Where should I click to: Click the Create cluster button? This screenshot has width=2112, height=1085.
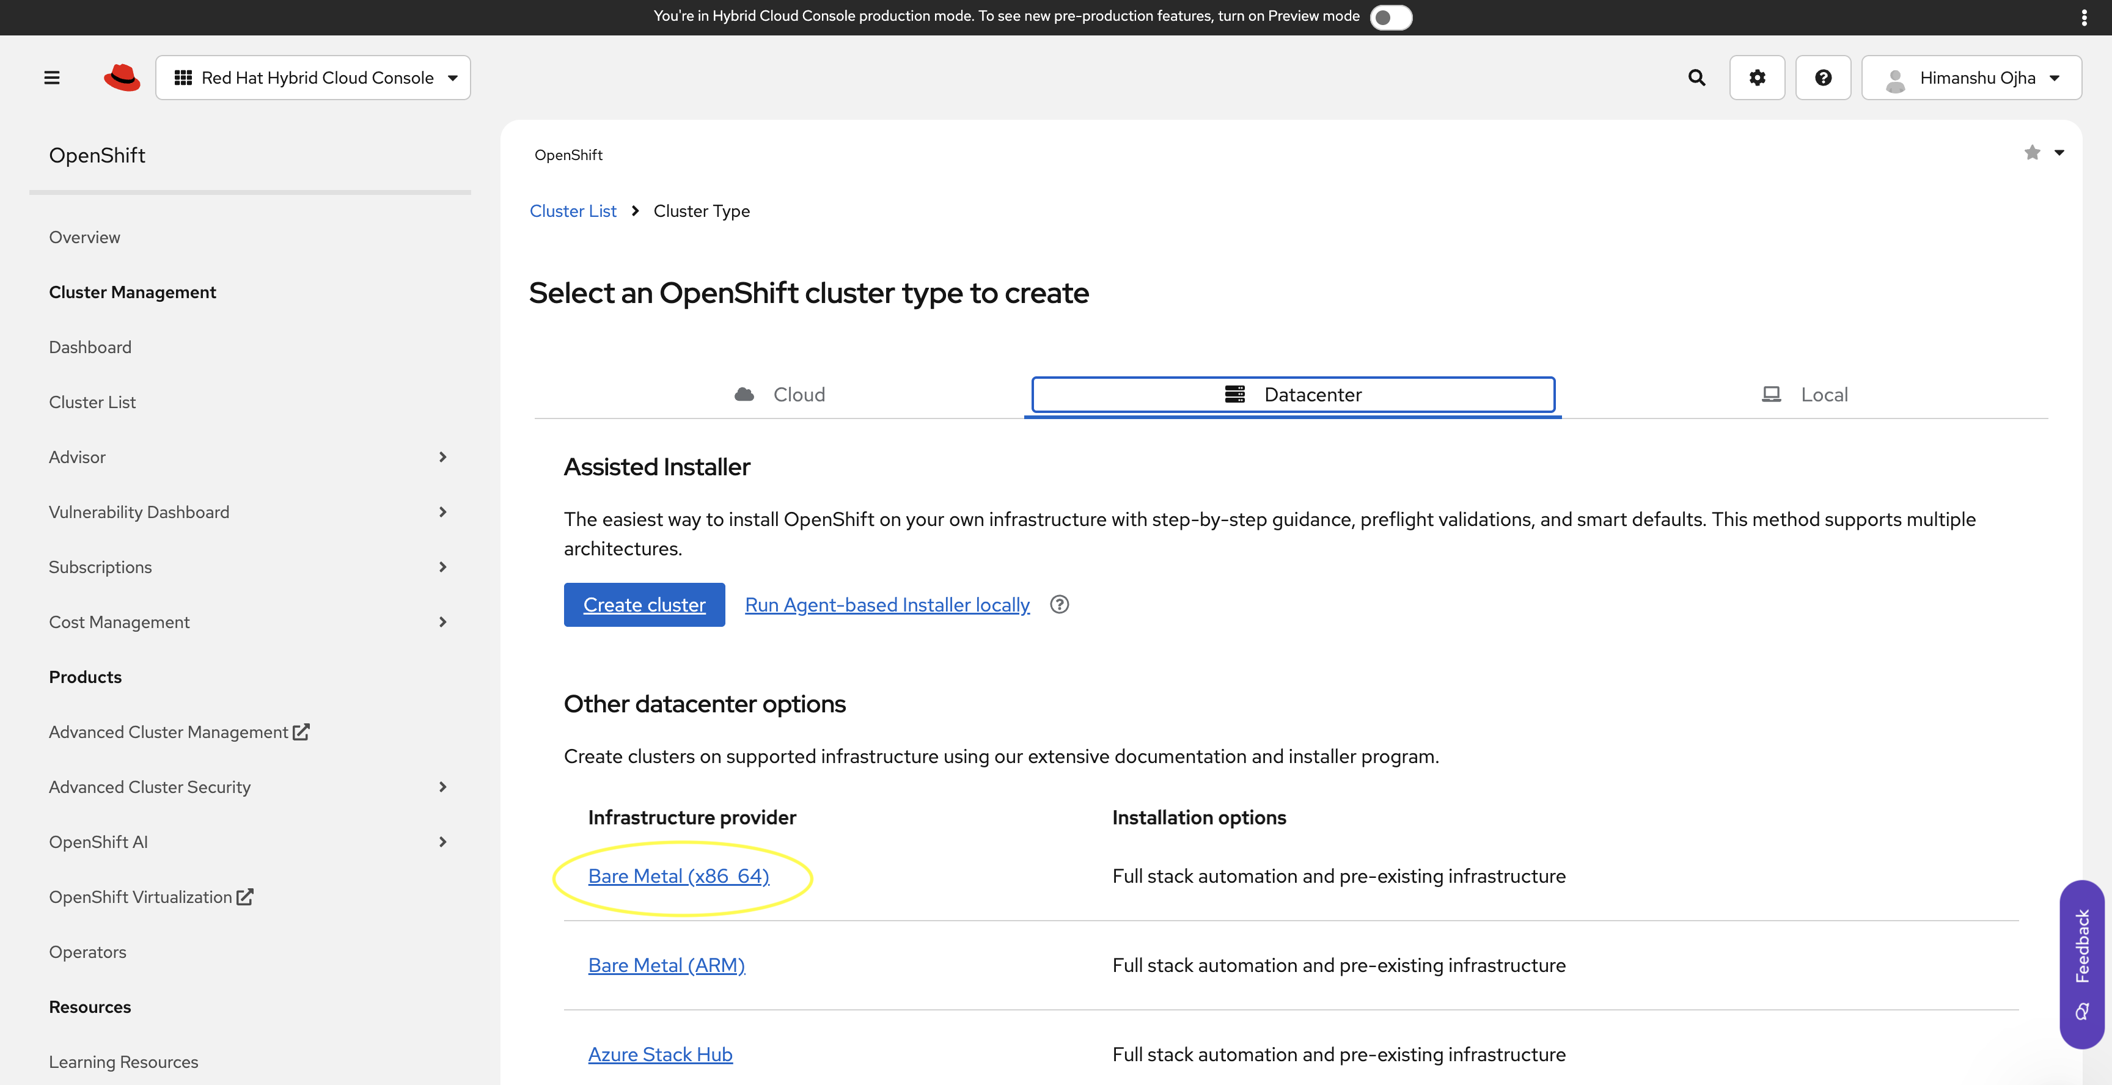pos(645,605)
